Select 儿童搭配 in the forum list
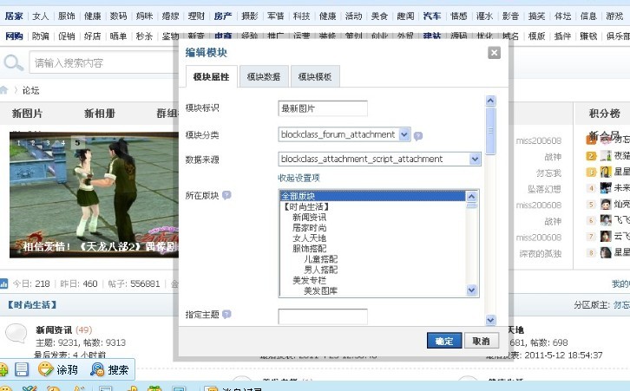Screen dimensions: 630x391 (372, 259)
